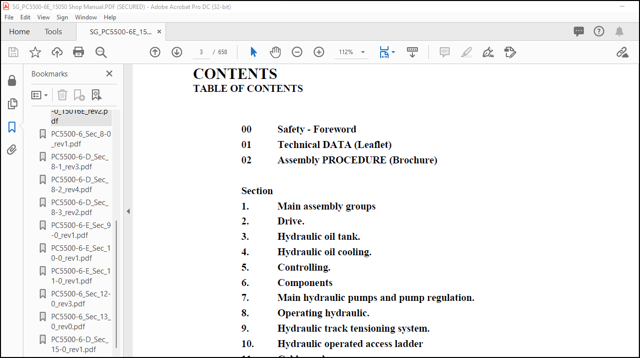Enable scrolling read mode icon
The image size is (640, 358).
pyautogui.click(x=412, y=52)
